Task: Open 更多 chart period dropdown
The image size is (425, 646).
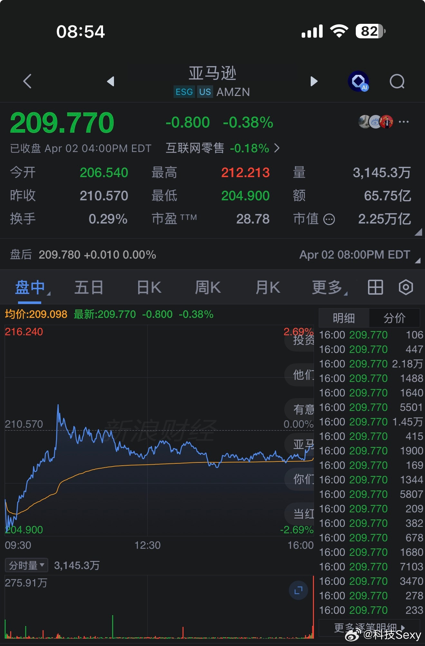Action: pos(329,287)
